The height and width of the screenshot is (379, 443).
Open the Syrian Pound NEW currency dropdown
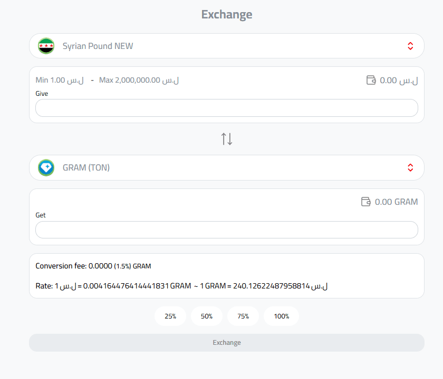pos(227,46)
